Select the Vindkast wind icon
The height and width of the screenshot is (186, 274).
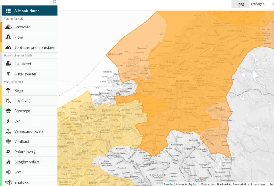(8, 142)
